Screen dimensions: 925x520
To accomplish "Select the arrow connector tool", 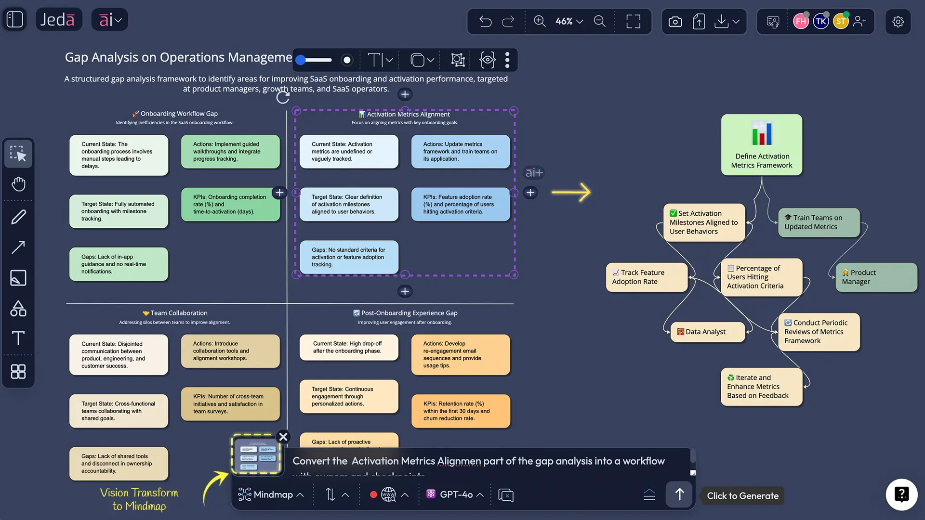I will (18, 247).
